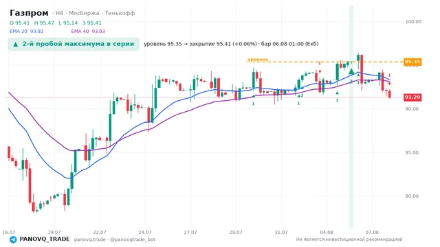Click the 27.07 date label on the time axis
The height and width of the screenshot is (247, 440).
[x=190, y=233]
